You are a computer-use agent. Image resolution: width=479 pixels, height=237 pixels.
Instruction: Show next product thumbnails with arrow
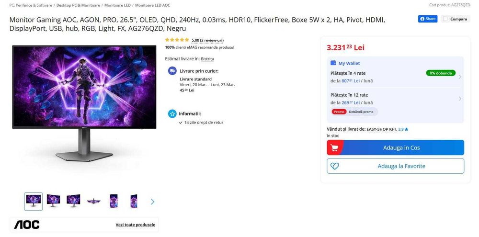click(152, 202)
